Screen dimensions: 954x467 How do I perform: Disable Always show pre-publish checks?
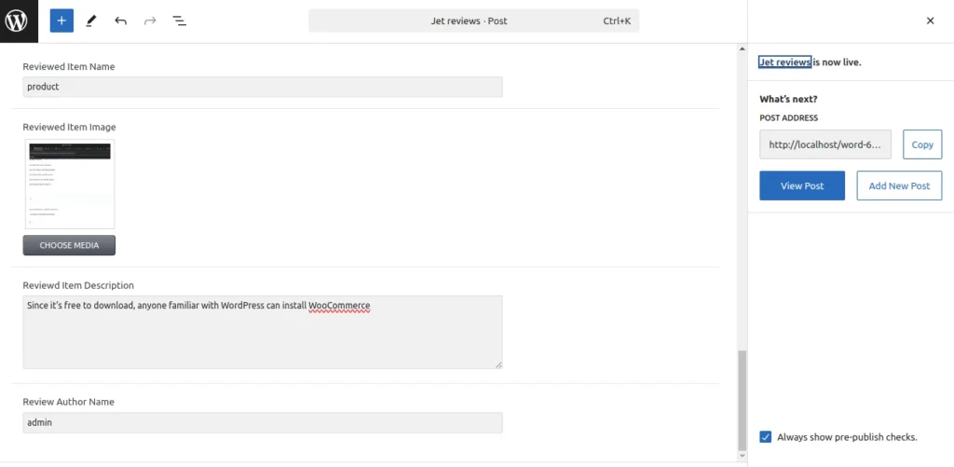point(766,436)
